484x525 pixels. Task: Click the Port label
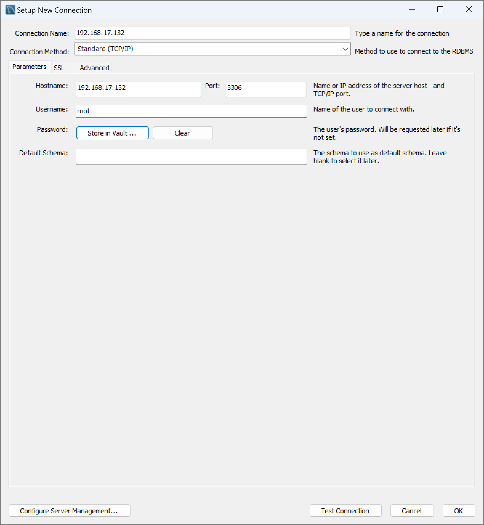point(212,86)
